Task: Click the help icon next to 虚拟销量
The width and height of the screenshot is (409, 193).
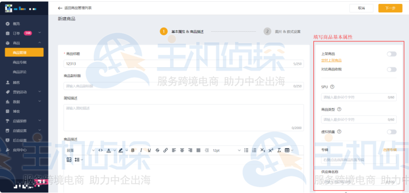Action: coord(339,132)
